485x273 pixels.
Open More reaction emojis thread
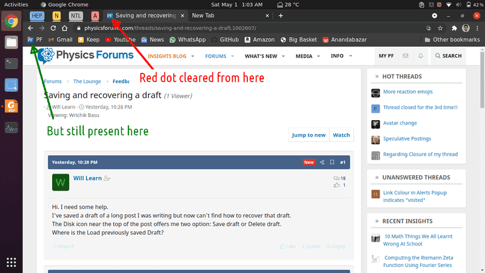pos(407,92)
